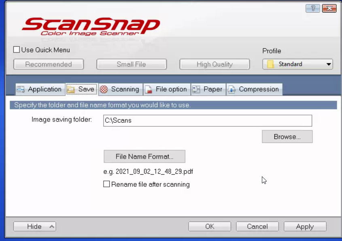Switch to the Paper tab
Viewport: 342px width, 241px height.
pos(208,89)
